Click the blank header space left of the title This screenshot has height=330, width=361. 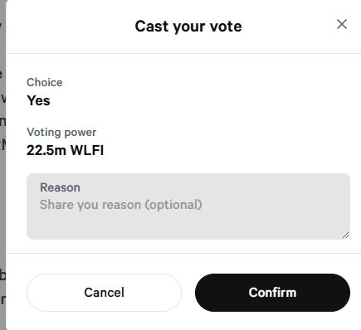point(69,27)
